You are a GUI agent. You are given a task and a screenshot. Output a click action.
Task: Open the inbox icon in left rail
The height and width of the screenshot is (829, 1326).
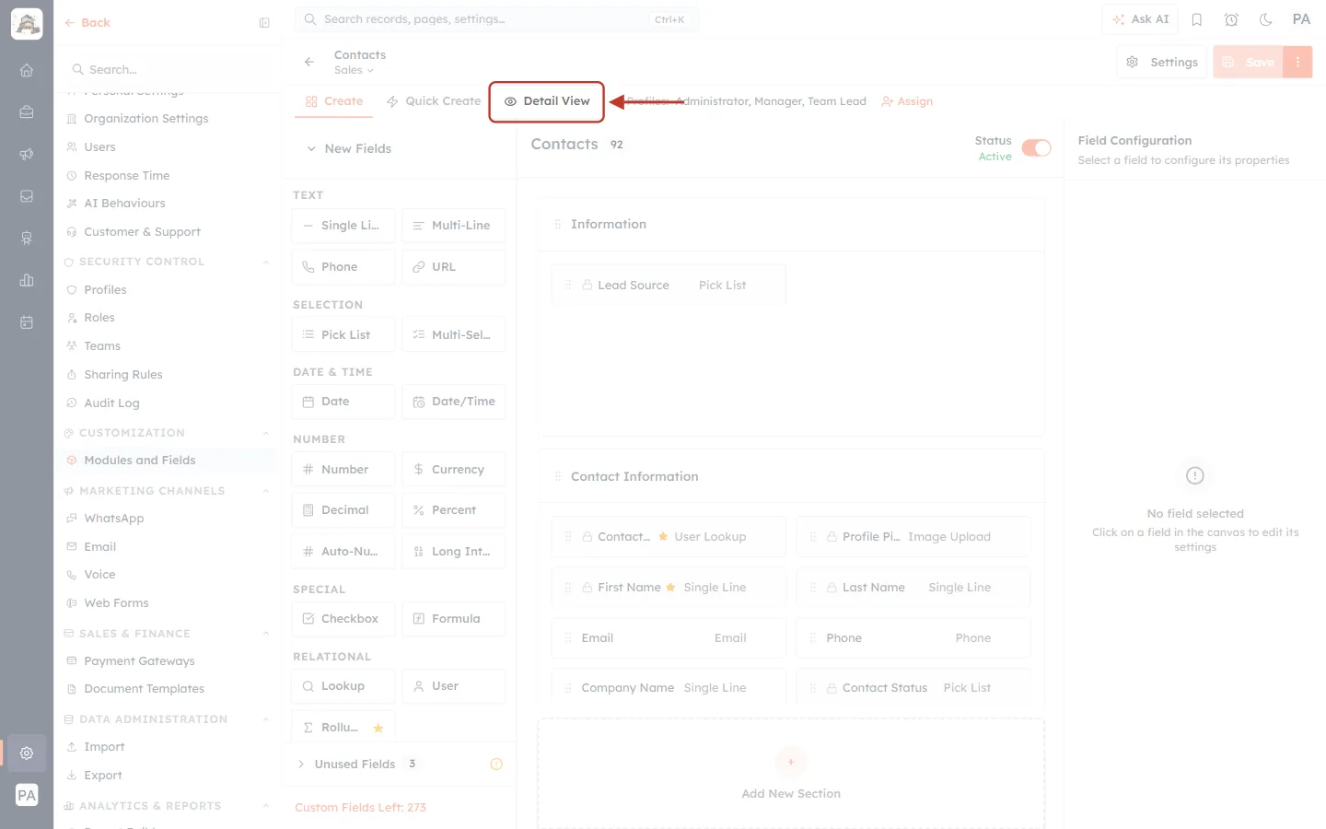click(27, 196)
